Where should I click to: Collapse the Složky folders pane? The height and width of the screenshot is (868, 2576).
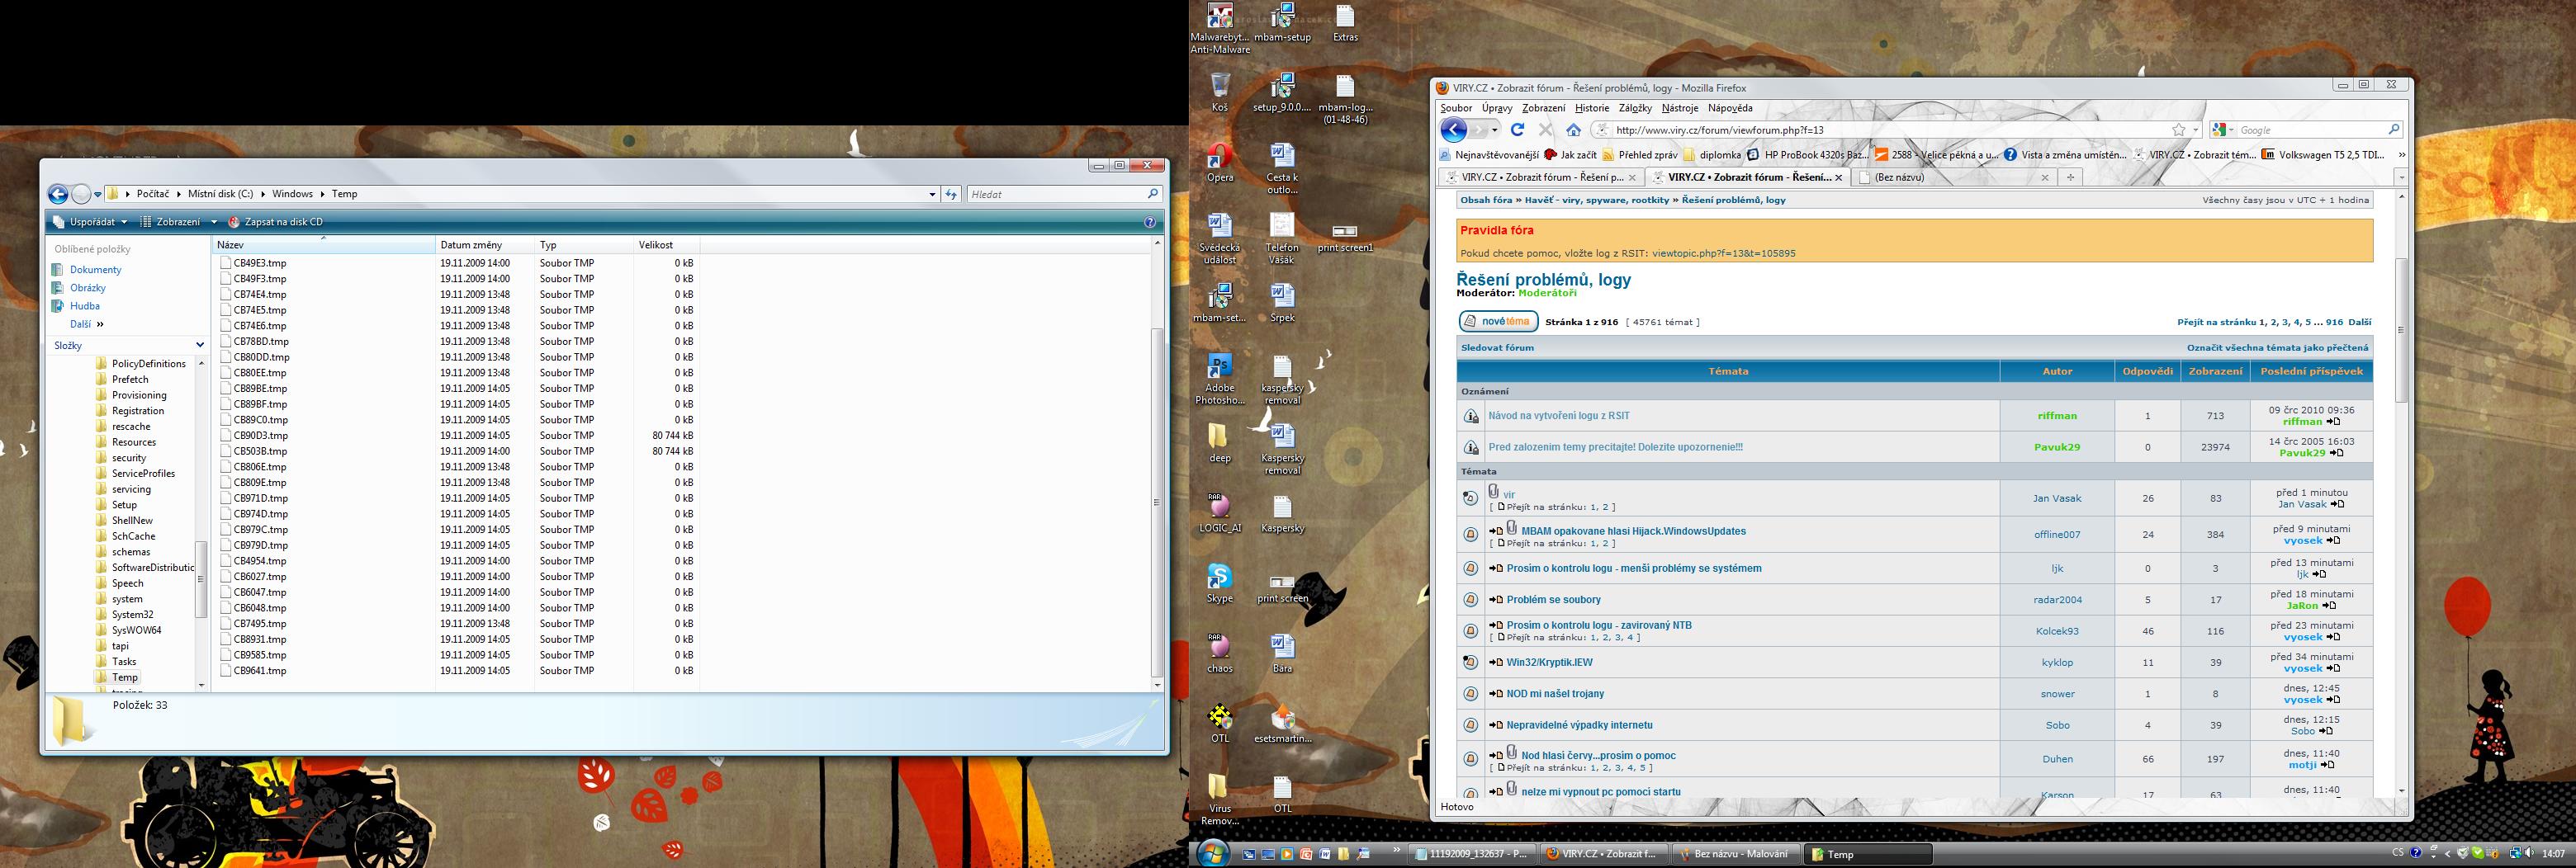coord(199,346)
